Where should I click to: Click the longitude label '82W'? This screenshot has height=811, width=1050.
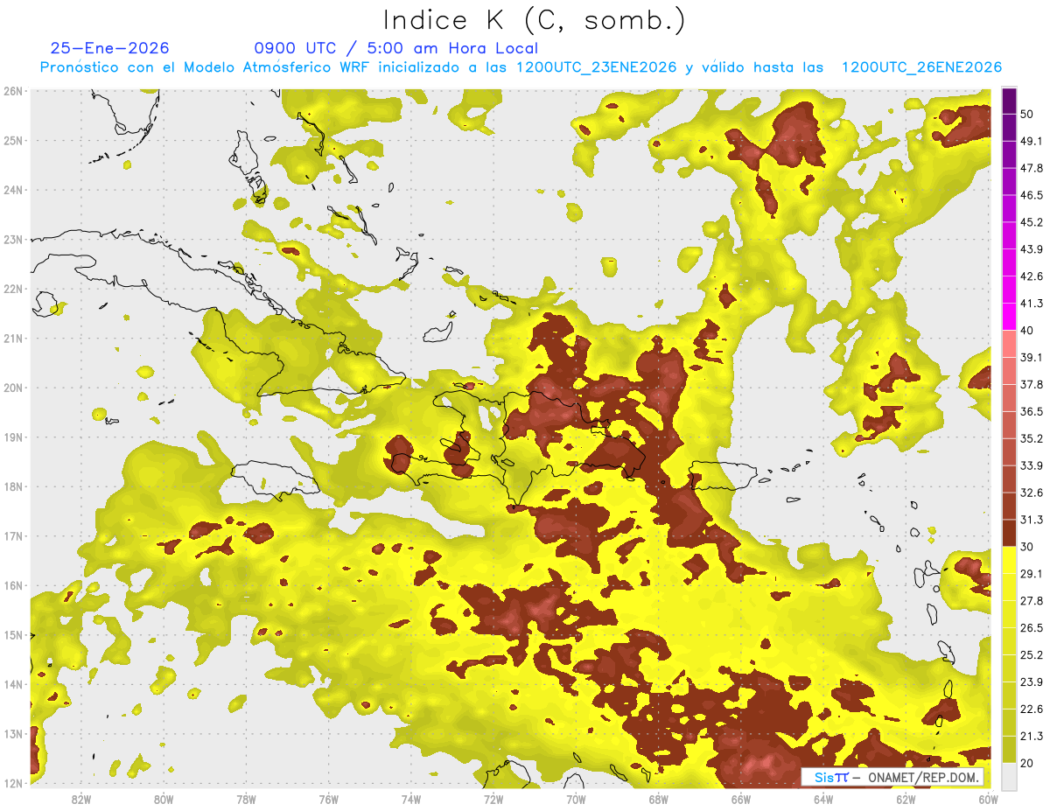point(81,800)
